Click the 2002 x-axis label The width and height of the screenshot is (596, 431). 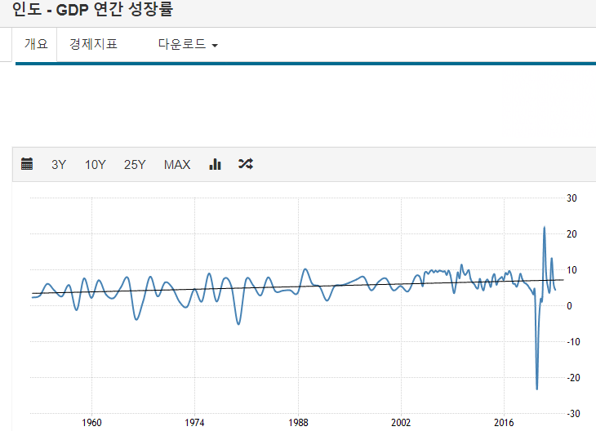pos(401,422)
